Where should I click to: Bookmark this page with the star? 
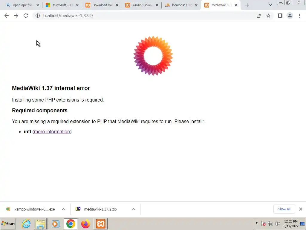click(x=268, y=16)
